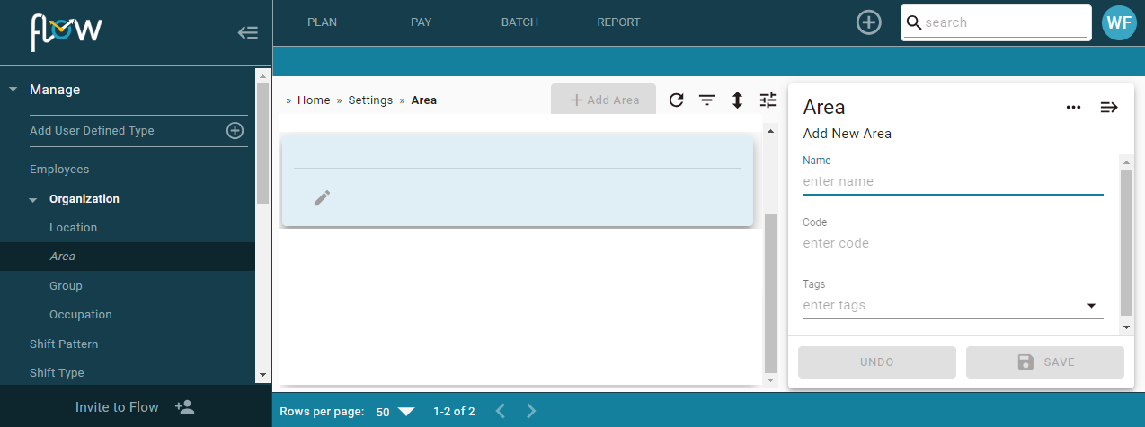
Task: Open the PLAN tab
Action: [x=322, y=22]
